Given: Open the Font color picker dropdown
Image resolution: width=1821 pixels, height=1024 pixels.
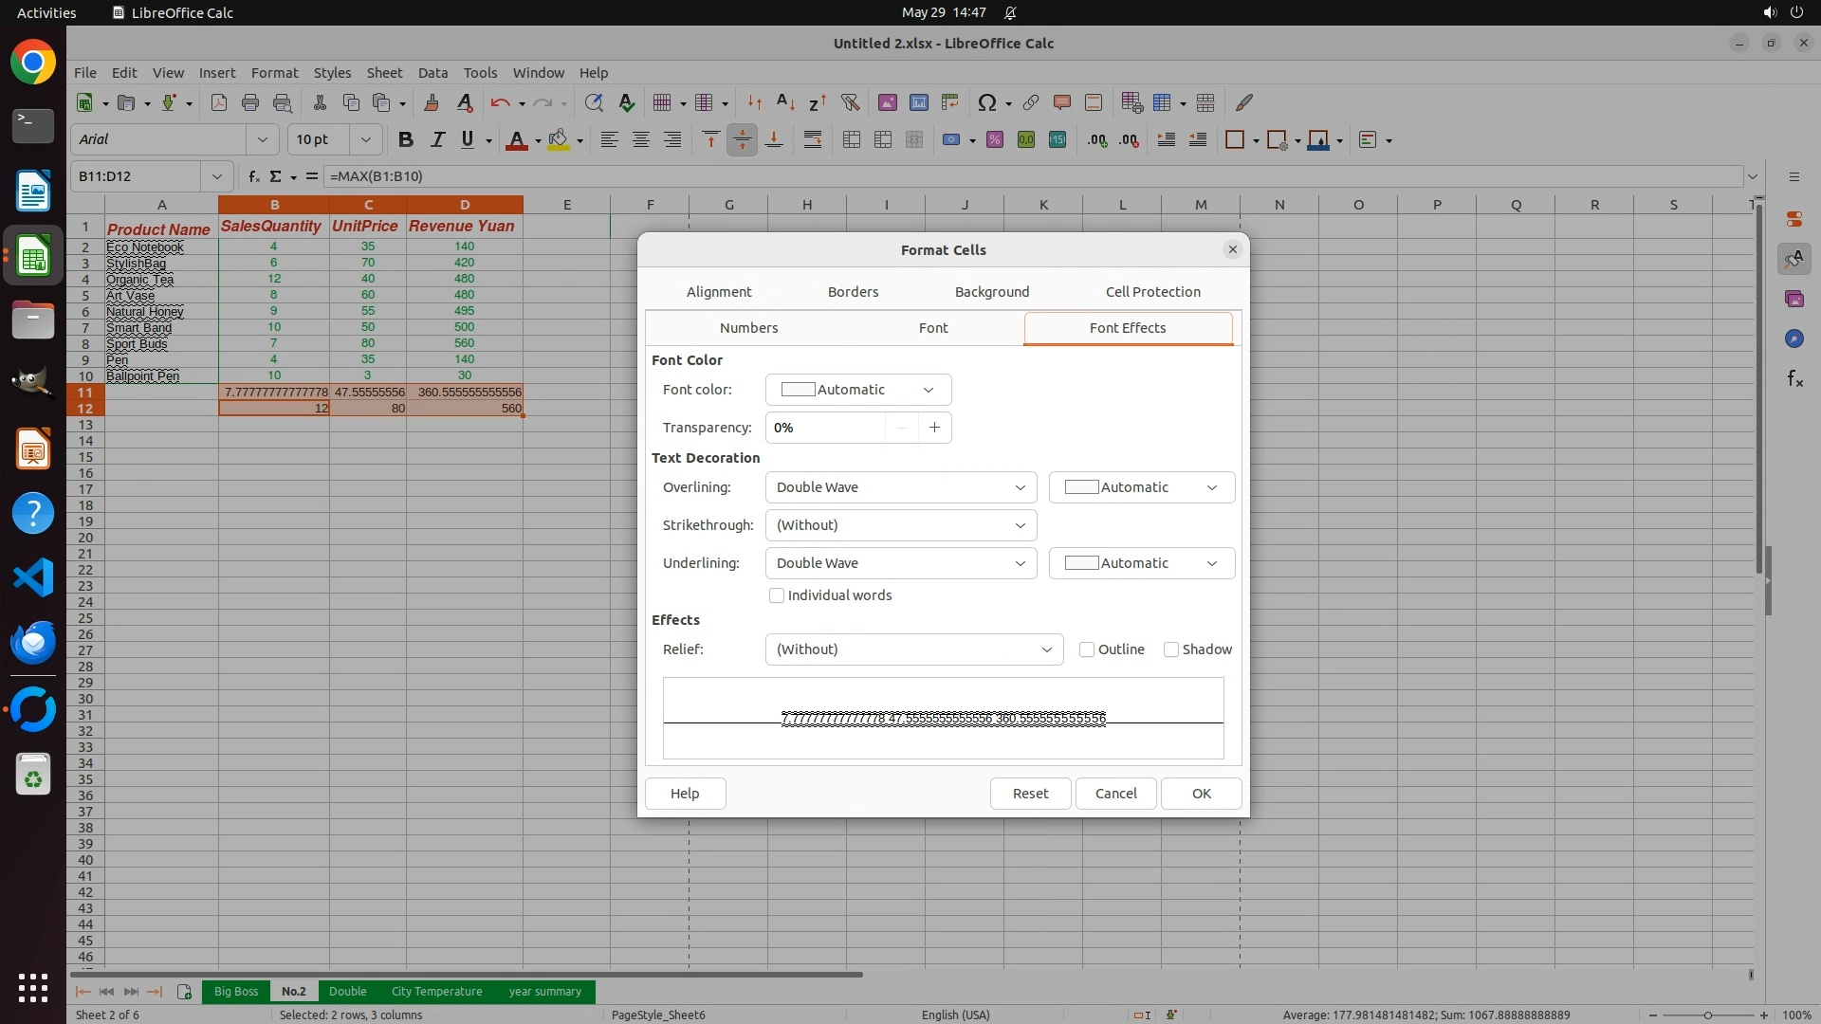Looking at the screenshot, I should click(x=857, y=390).
